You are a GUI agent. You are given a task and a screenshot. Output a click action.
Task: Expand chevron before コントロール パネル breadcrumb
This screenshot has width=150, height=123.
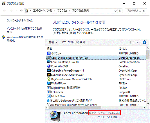[x=30, y=11]
